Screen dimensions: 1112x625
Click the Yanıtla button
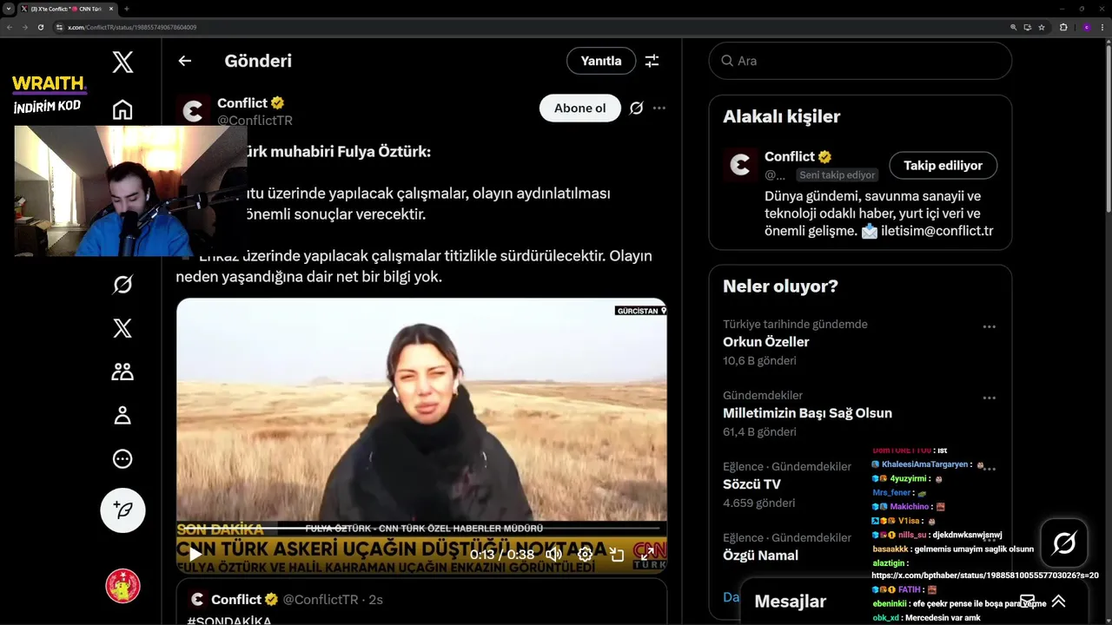pyautogui.click(x=601, y=61)
